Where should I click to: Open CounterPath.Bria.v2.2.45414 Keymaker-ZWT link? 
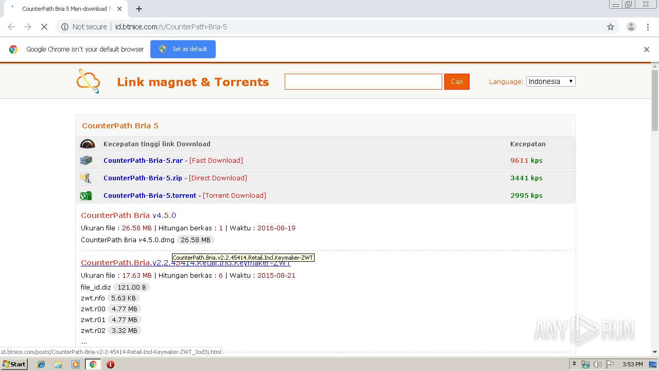point(185,263)
